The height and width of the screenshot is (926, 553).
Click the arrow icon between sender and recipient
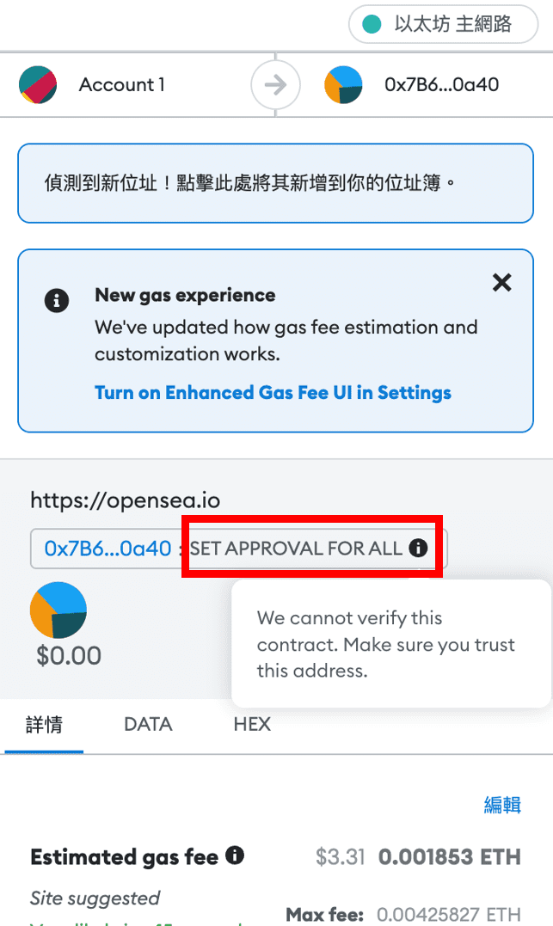click(275, 85)
